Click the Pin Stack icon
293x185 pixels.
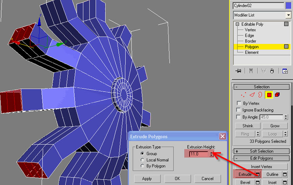[x=238, y=71]
